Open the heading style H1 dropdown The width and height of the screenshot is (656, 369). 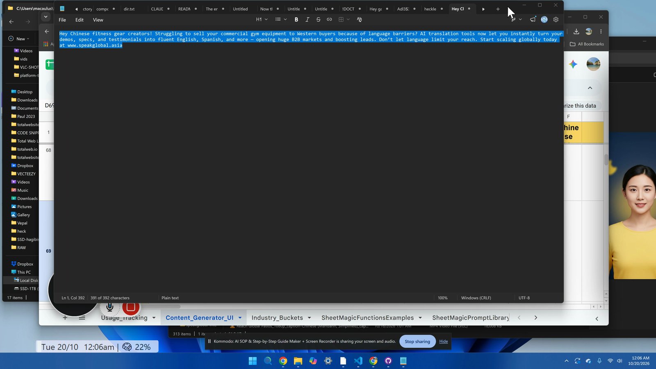click(262, 20)
